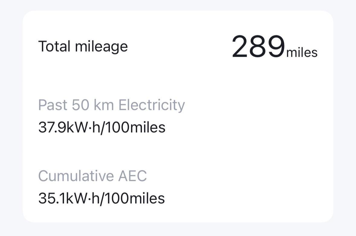Tap the 289 mileage number
Image resolution: width=356 pixels, height=236 pixels.
click(x=258, y=47)
